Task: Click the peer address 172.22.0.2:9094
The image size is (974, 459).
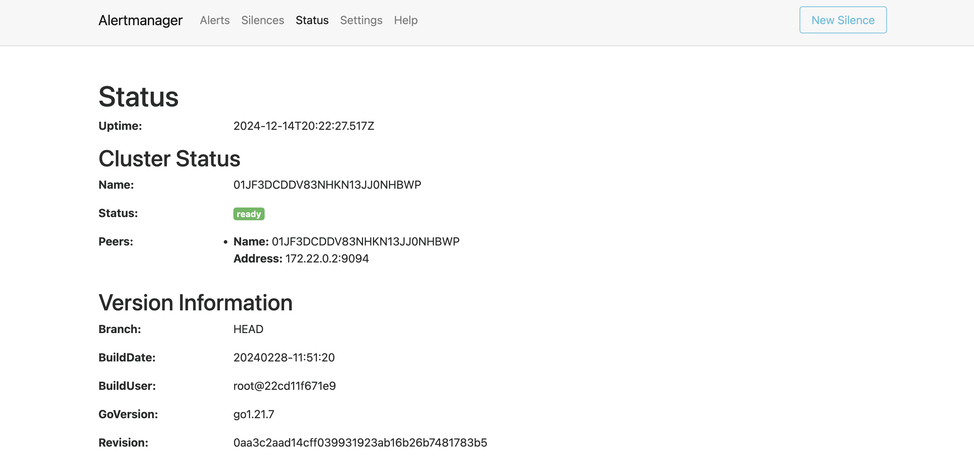Action: click(x=327, y=259)
